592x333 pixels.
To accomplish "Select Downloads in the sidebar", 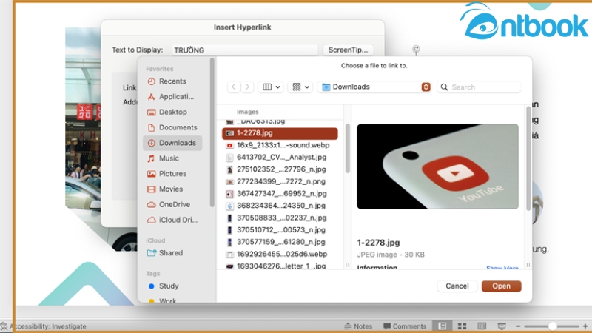I will pyautogui.click(x=172, y=143).
